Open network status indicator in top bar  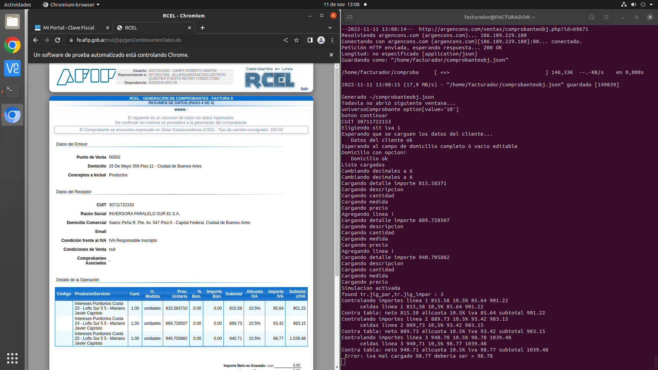624,4
